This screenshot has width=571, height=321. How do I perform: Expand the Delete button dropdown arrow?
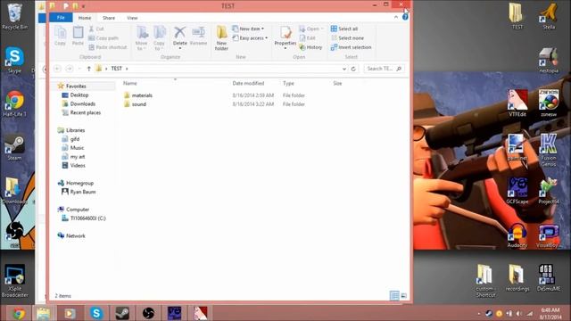179,48
